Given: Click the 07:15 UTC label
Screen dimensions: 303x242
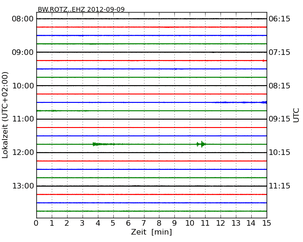Looking at the screenshot, I should [279, 52].
